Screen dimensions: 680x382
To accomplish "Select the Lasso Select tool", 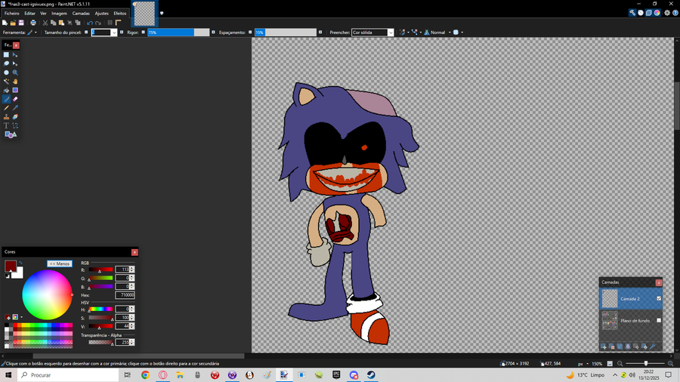I will pyautogui.click(x=6, y=63).
